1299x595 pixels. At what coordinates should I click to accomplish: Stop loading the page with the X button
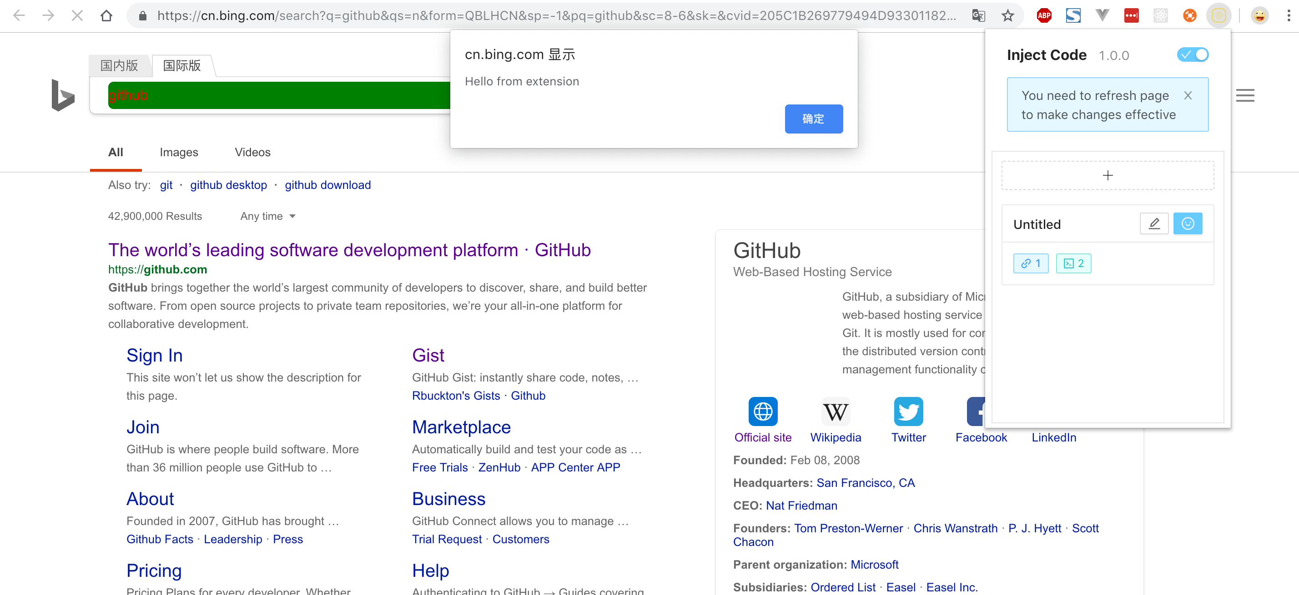tap(77, 15)
